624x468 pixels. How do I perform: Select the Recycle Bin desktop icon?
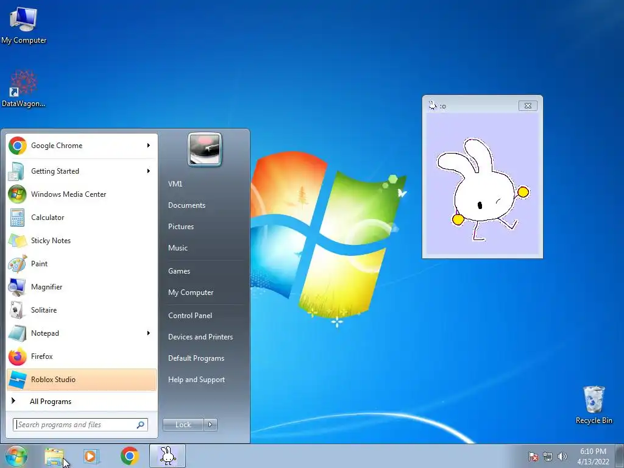point(594,405)
